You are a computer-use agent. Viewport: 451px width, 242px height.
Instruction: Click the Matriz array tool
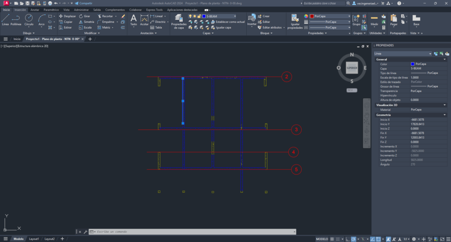click(104, 28)
